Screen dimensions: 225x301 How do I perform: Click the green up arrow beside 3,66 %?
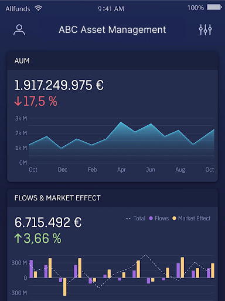18,238
